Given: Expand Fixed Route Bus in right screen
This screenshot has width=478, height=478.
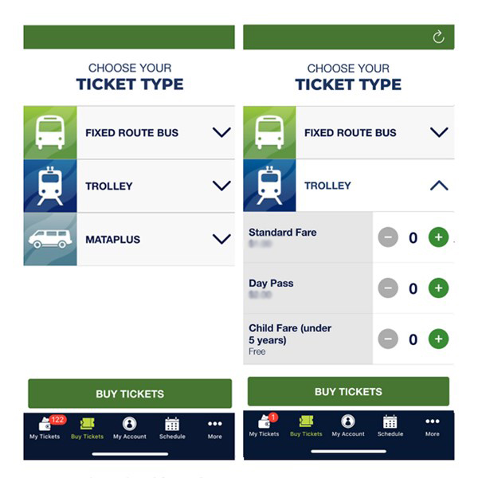Looking at the screenshot, I should pos(349,132).
